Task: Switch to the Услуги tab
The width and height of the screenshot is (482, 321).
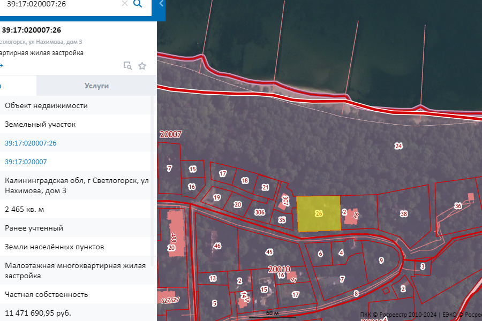Action: coord(96,86)
